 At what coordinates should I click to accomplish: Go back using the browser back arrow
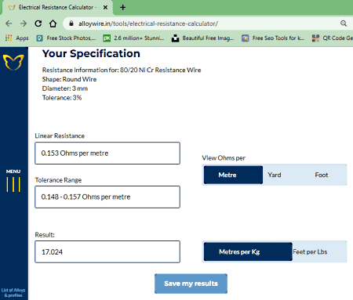click(x=9, y=23)
